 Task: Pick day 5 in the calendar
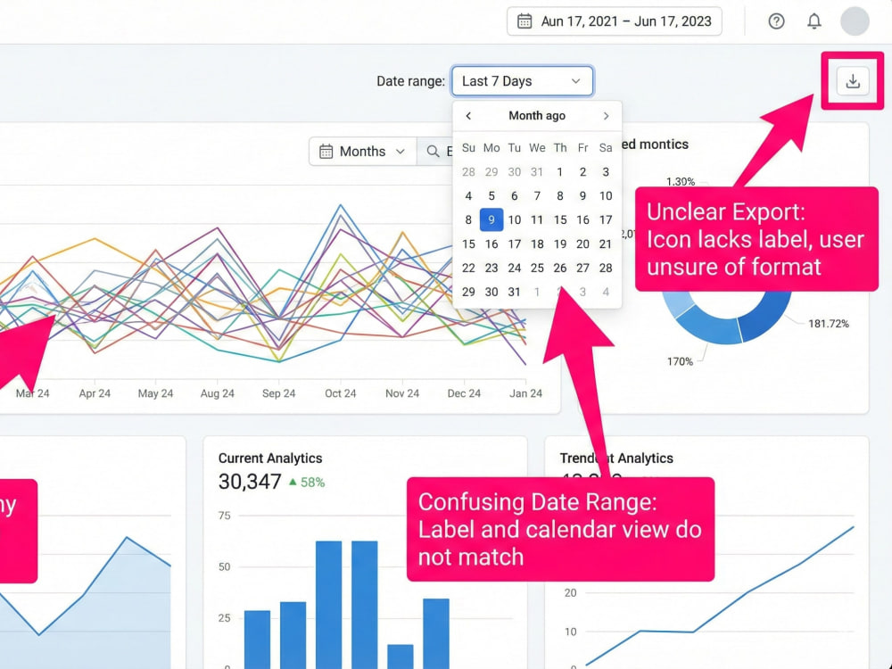click(x=491, y=195)
